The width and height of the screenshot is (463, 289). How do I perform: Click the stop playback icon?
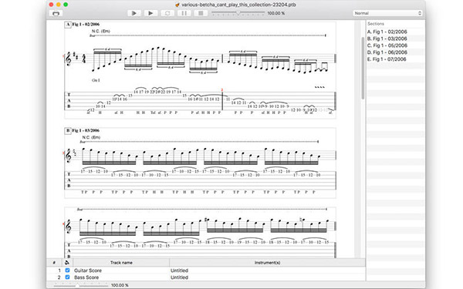click(201, 13)
